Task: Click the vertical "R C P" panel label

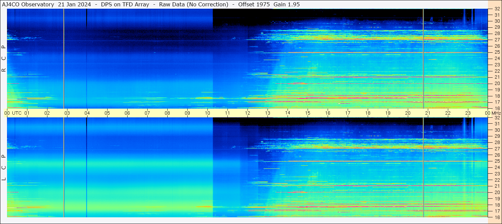Action: pyautogui.click(x=4, y=59)
